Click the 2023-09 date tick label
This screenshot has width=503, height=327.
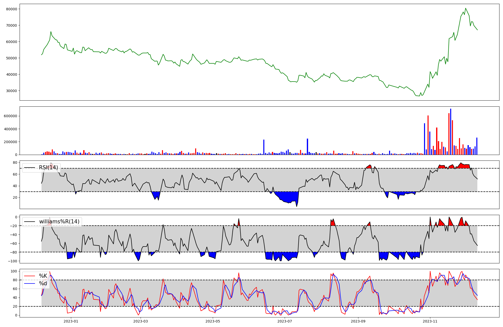[x=358, y=321]
